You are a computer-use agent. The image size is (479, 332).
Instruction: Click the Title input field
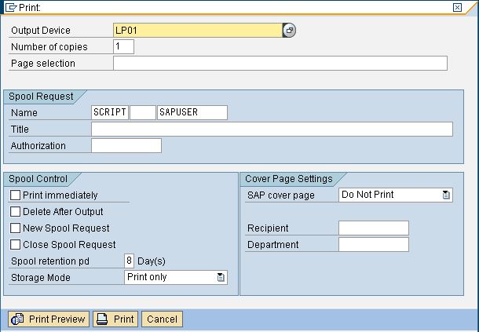(272, 129)
